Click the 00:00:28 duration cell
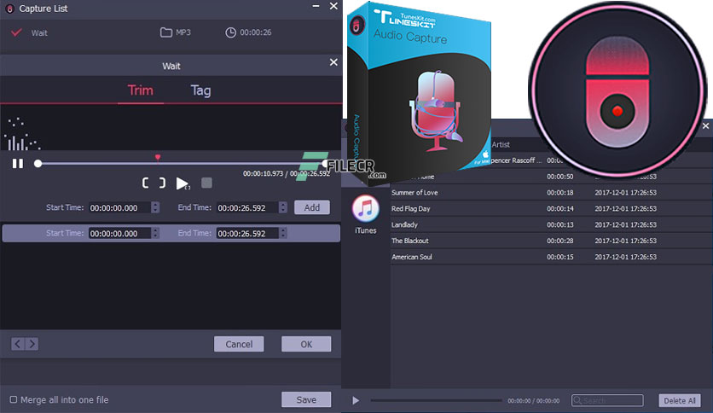This screenshot has width=713, height=413. 559,241
